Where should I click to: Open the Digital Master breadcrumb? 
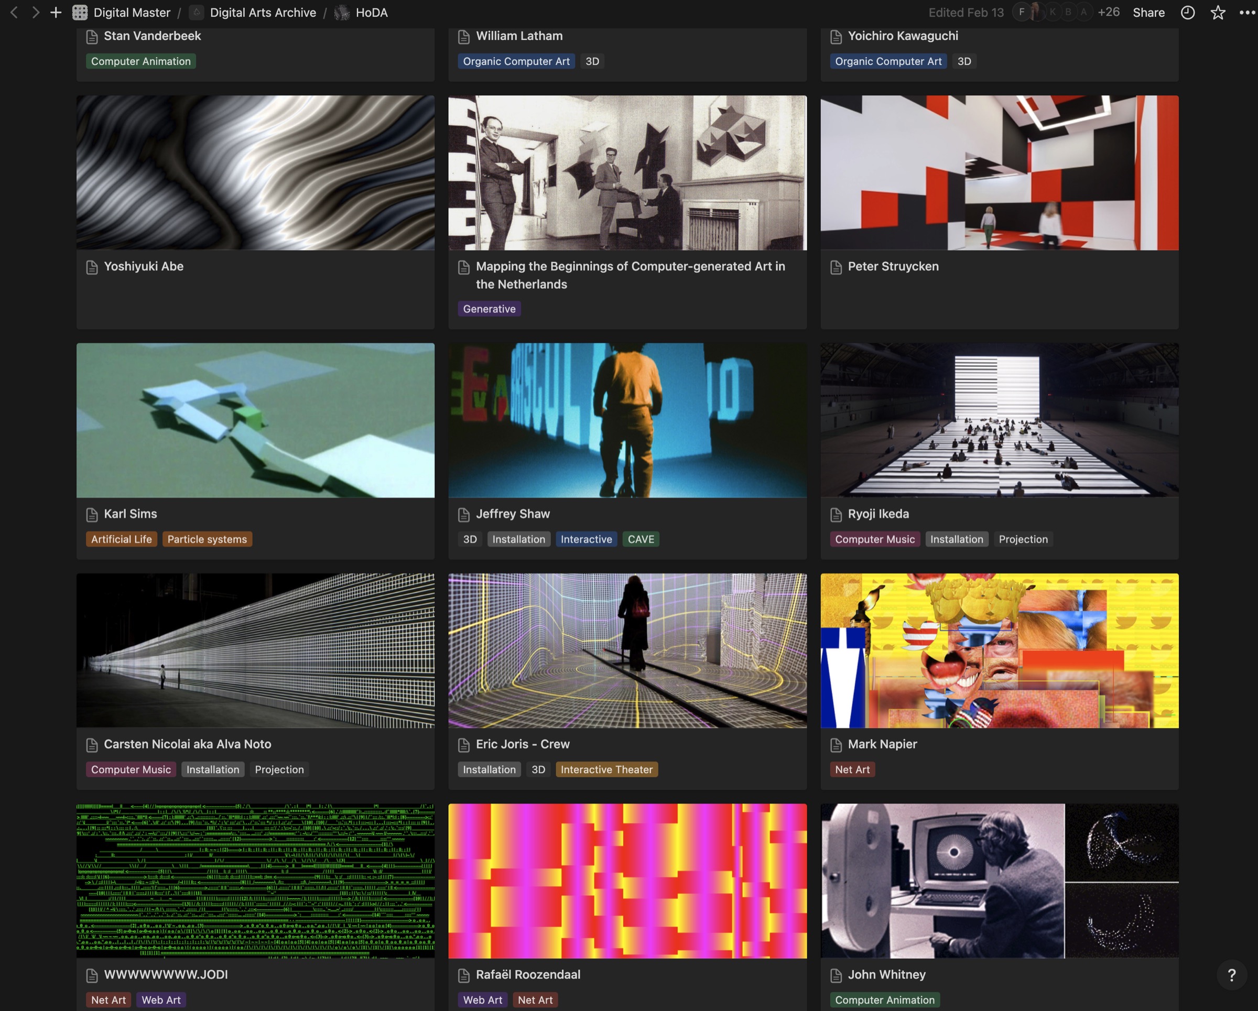point(122,12)
